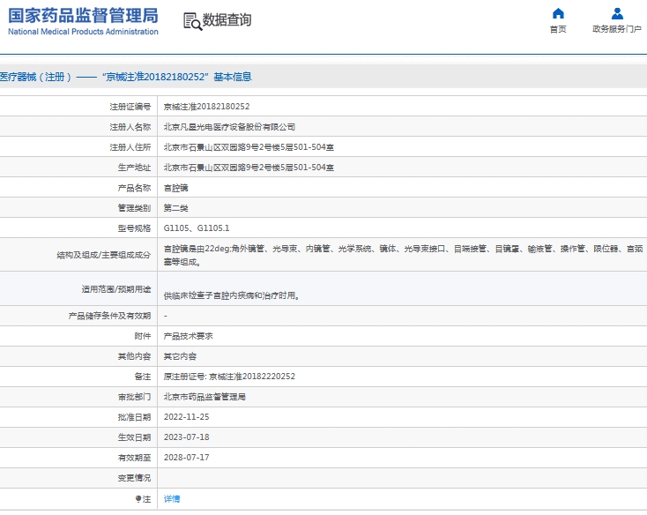Click approval date 2022-11-25
Screen dimensions: 647x515
point(187,417)
